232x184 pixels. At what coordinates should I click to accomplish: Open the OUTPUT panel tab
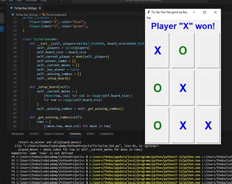pos(34,134)
